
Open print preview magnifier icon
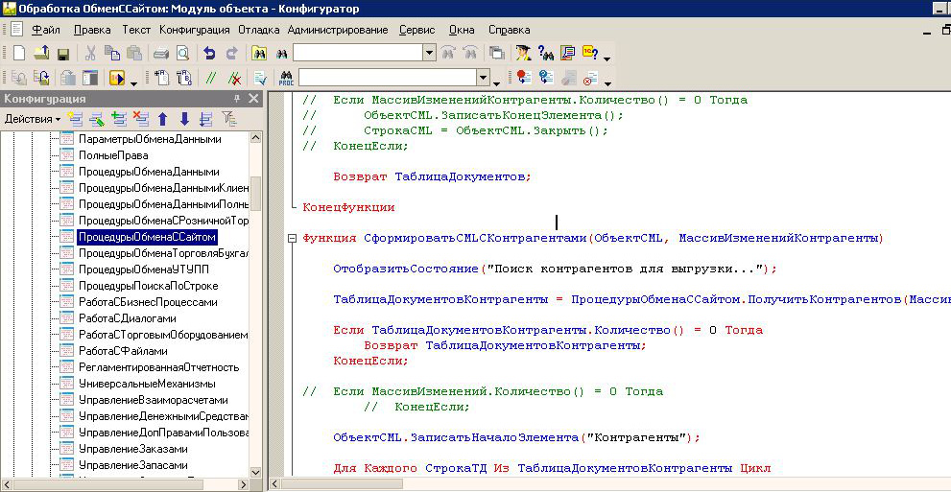pos(182,54)
